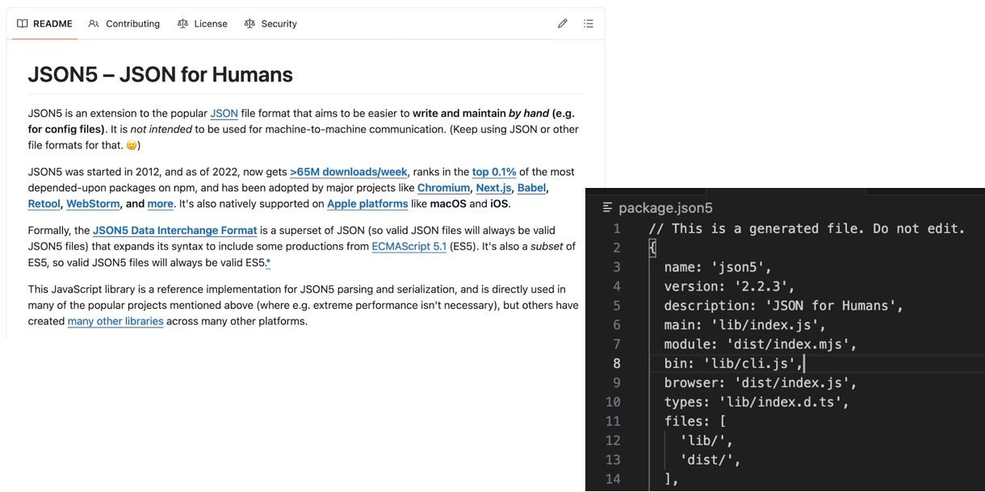
Task: Follow the ECMAScript 5.1 link
Action: tap(409, 247)
